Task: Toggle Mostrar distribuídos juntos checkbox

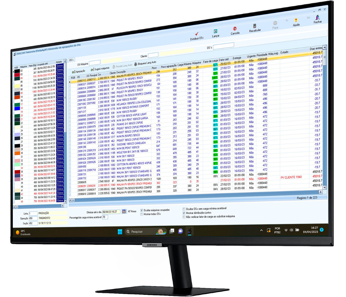Action: point(184,213)
